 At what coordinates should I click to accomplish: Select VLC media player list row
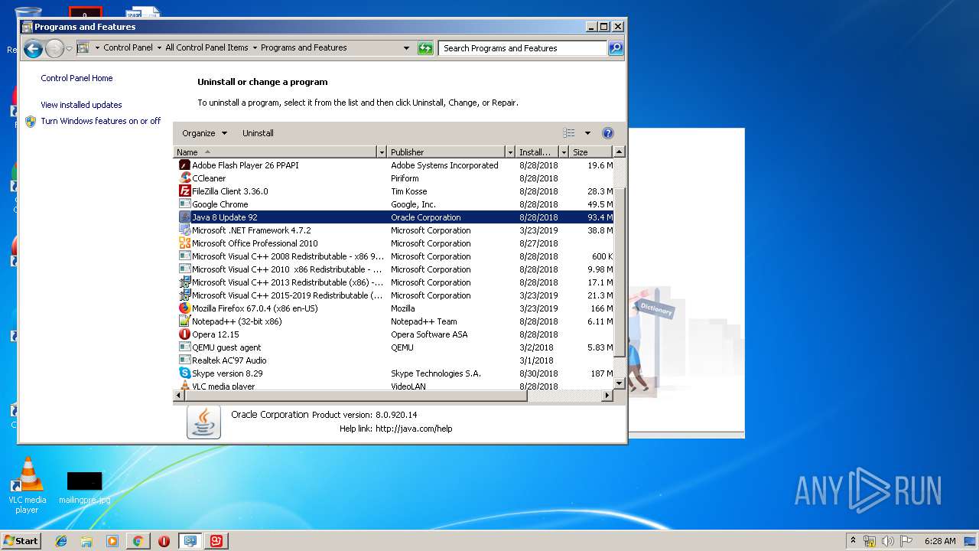(395, 386)
